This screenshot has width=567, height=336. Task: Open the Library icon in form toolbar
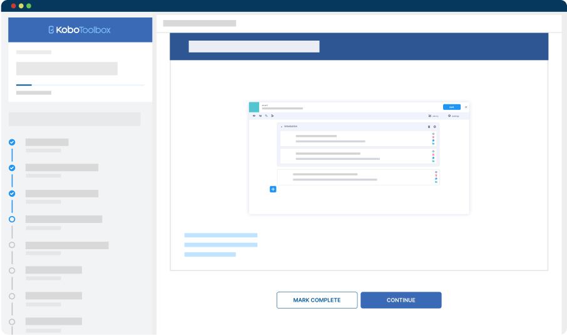click(x=430, y=116)
